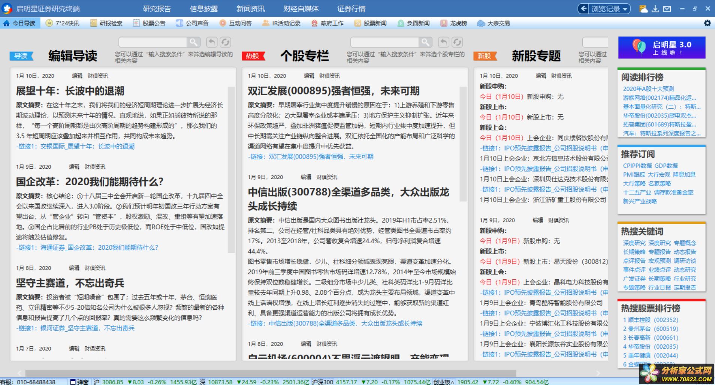Open the 7*24快讯 toolbar item
This screenshot has height=385, width=715.
coord(63,23)
